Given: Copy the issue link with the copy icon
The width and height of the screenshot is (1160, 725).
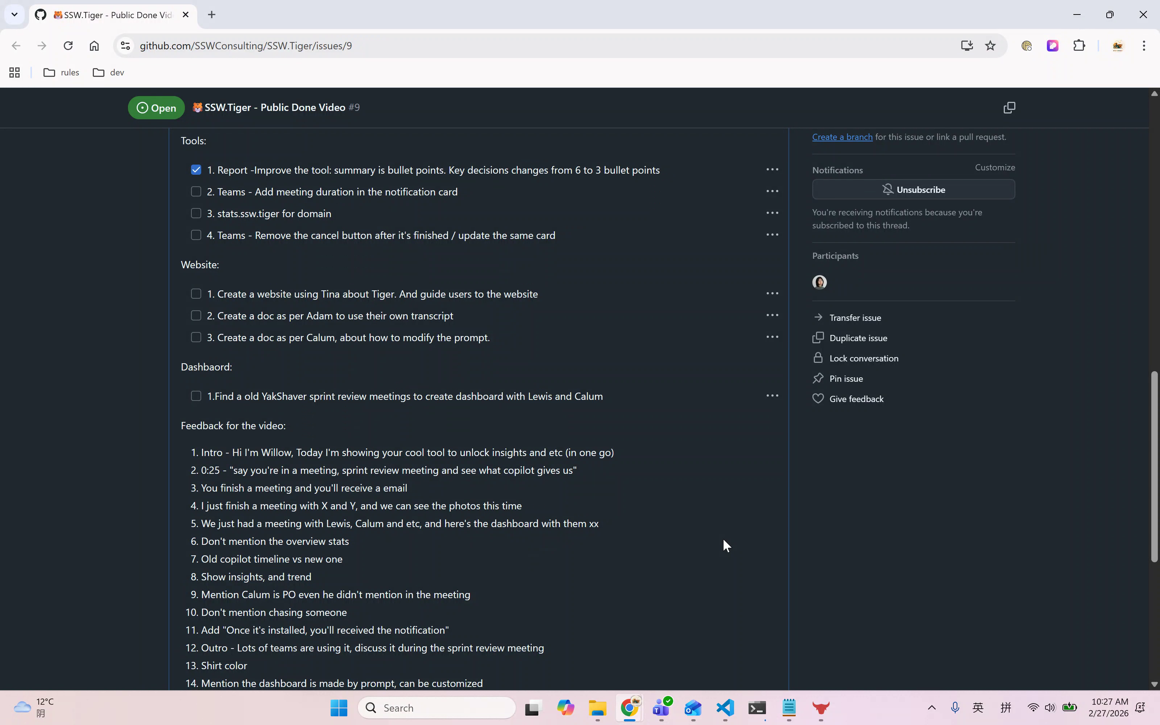Looking at the screenshot, I should [1009, 107].
